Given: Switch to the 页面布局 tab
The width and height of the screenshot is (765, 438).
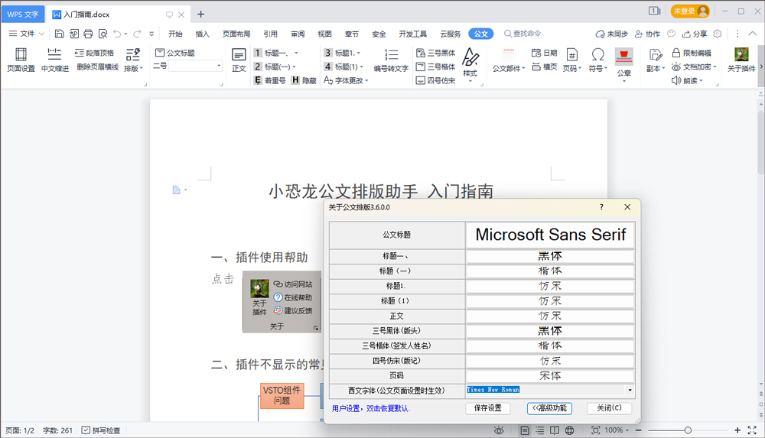Looking at the screenshot, I should point(236,34).
